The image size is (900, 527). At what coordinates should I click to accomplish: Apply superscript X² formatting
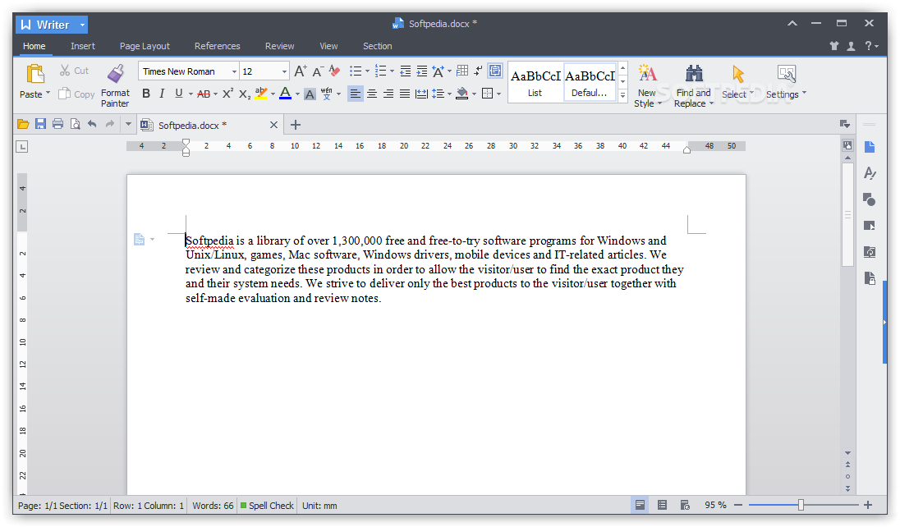227,94
